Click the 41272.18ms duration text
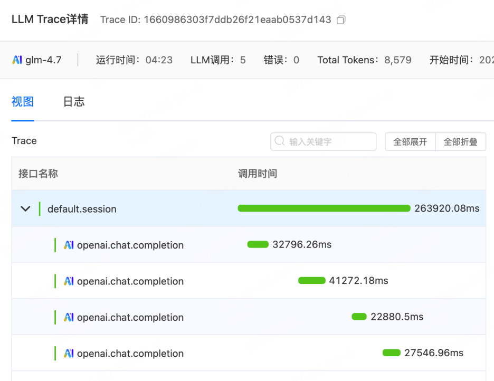This screenshot has height=381, width=494. click(x=359, y=281)
